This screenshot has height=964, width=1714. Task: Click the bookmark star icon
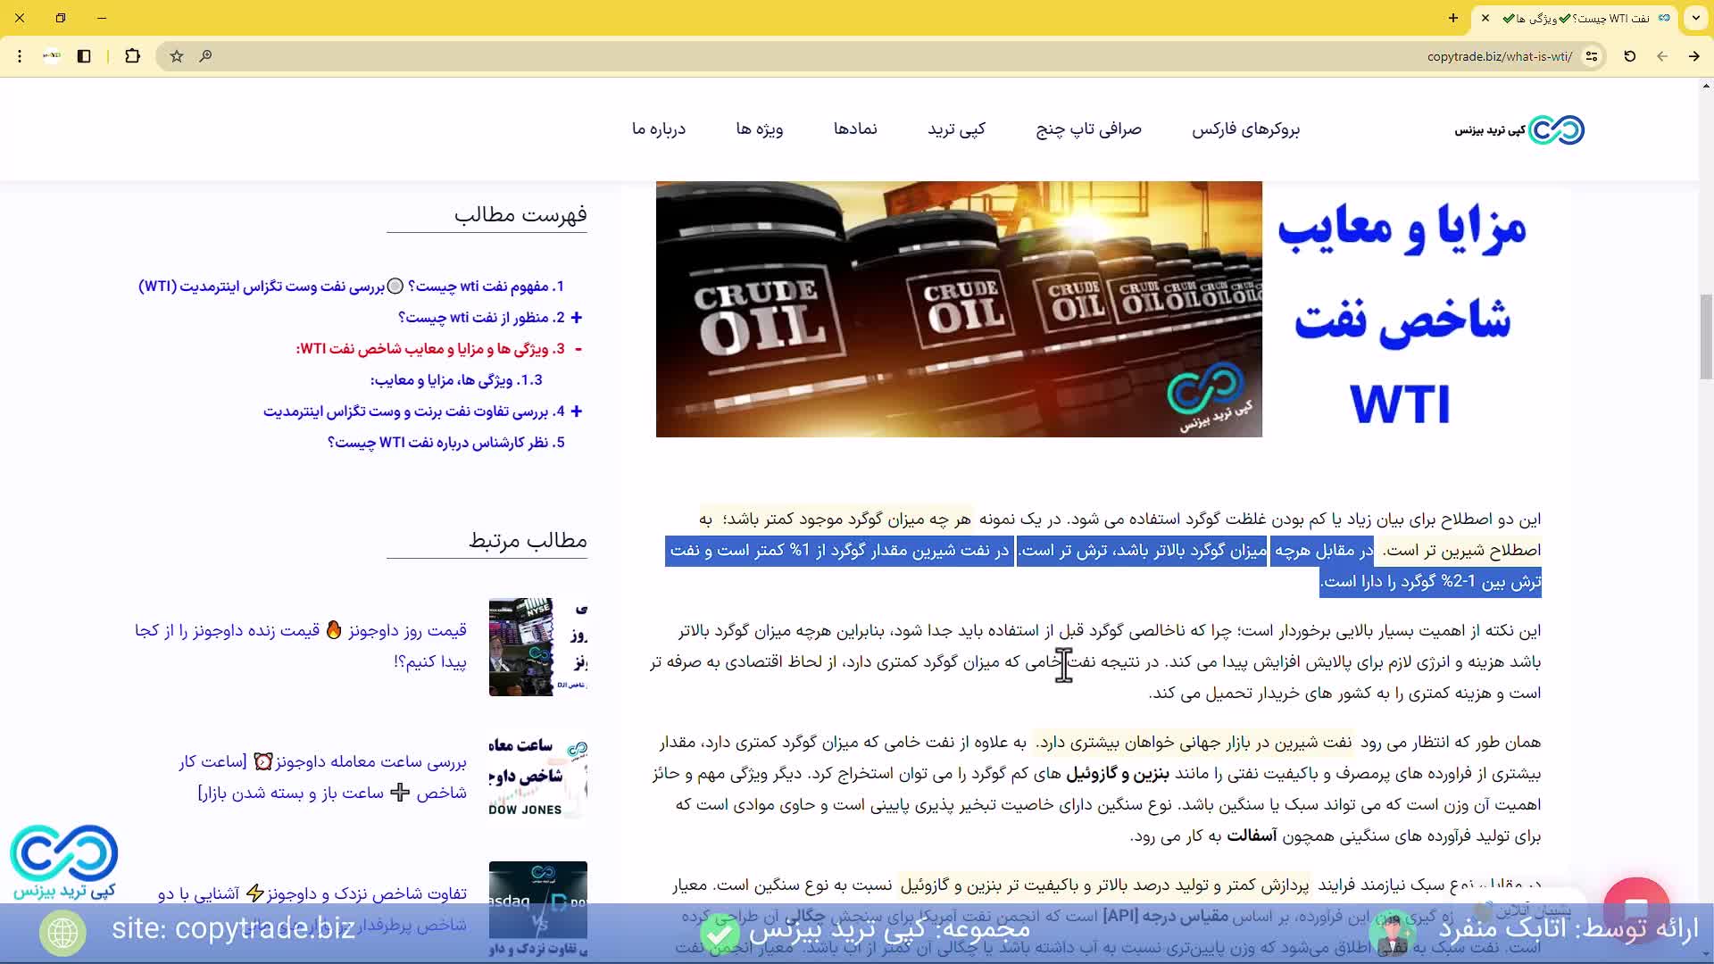[x=177, y=56]
